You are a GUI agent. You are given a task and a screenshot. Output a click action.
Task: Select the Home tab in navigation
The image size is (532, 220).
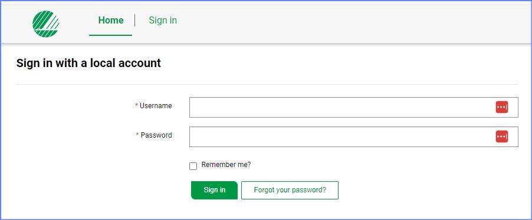111,21
